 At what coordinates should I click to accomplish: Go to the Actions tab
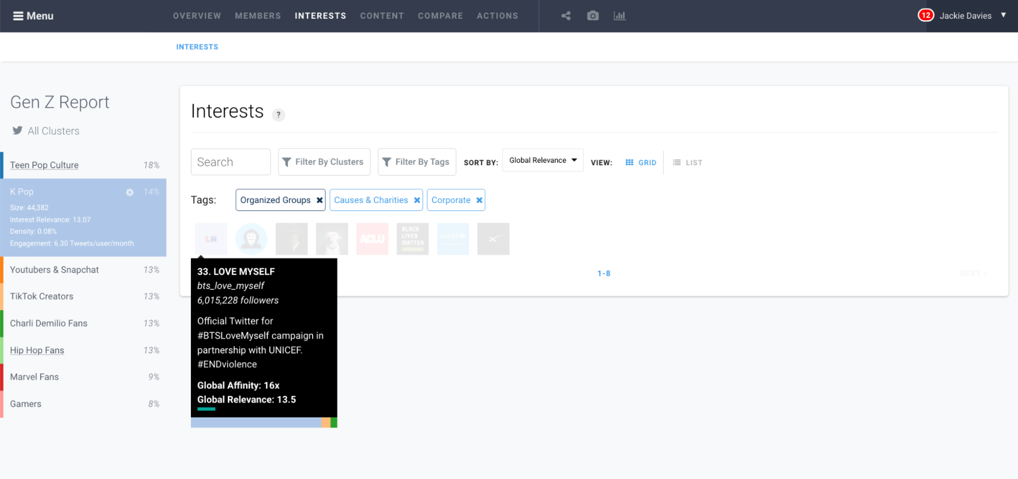(x=498, y=16)
